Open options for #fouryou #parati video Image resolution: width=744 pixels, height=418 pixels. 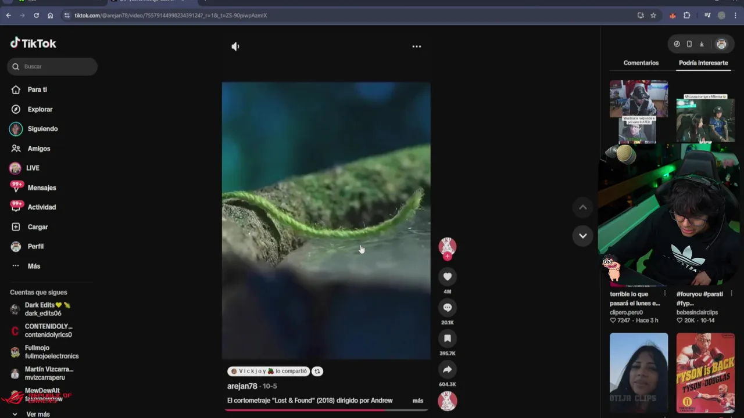pyautogui.click(x=731, y=294)
